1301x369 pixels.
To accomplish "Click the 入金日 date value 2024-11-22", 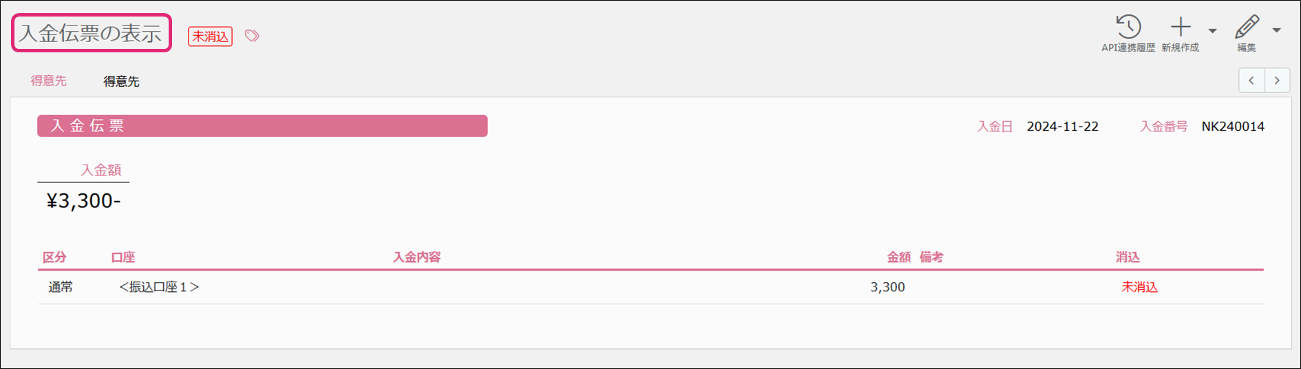I will [x=1062, y=127].
